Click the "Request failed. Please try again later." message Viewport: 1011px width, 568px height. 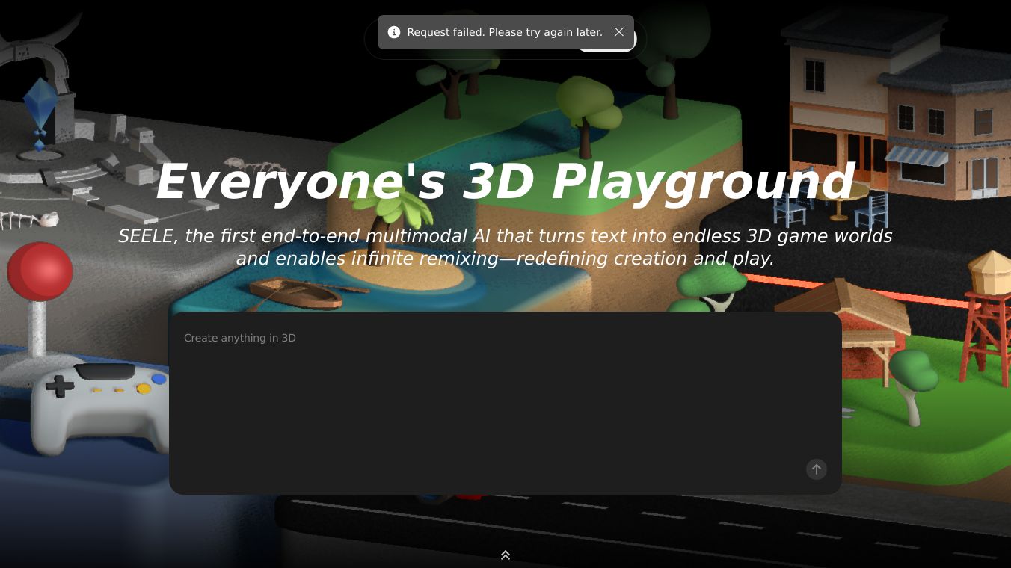pyautogui.click(x=505, y=32)
